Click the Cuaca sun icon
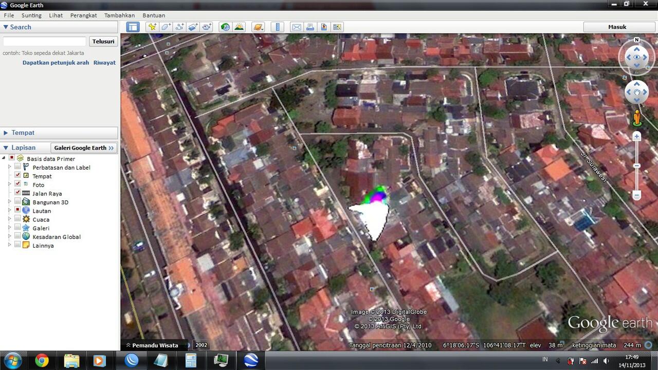The height and width of the screenshot is (370, 658). pyautogui.click(x=26, y=219)
